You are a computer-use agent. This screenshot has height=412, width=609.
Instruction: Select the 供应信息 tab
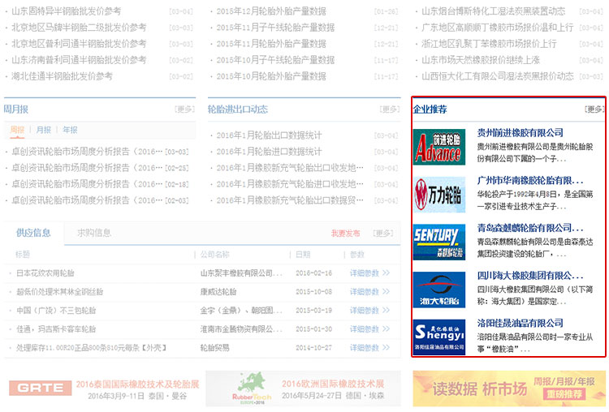tap(34, 233)
